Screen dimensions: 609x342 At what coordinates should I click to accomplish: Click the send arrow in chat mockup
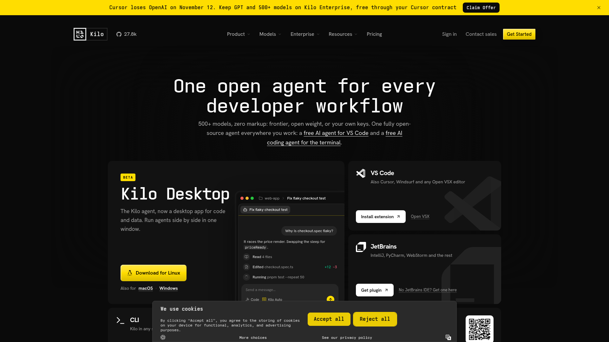[x=331, y=299]
